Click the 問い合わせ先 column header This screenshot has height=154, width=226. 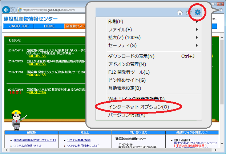click(138, 132)
